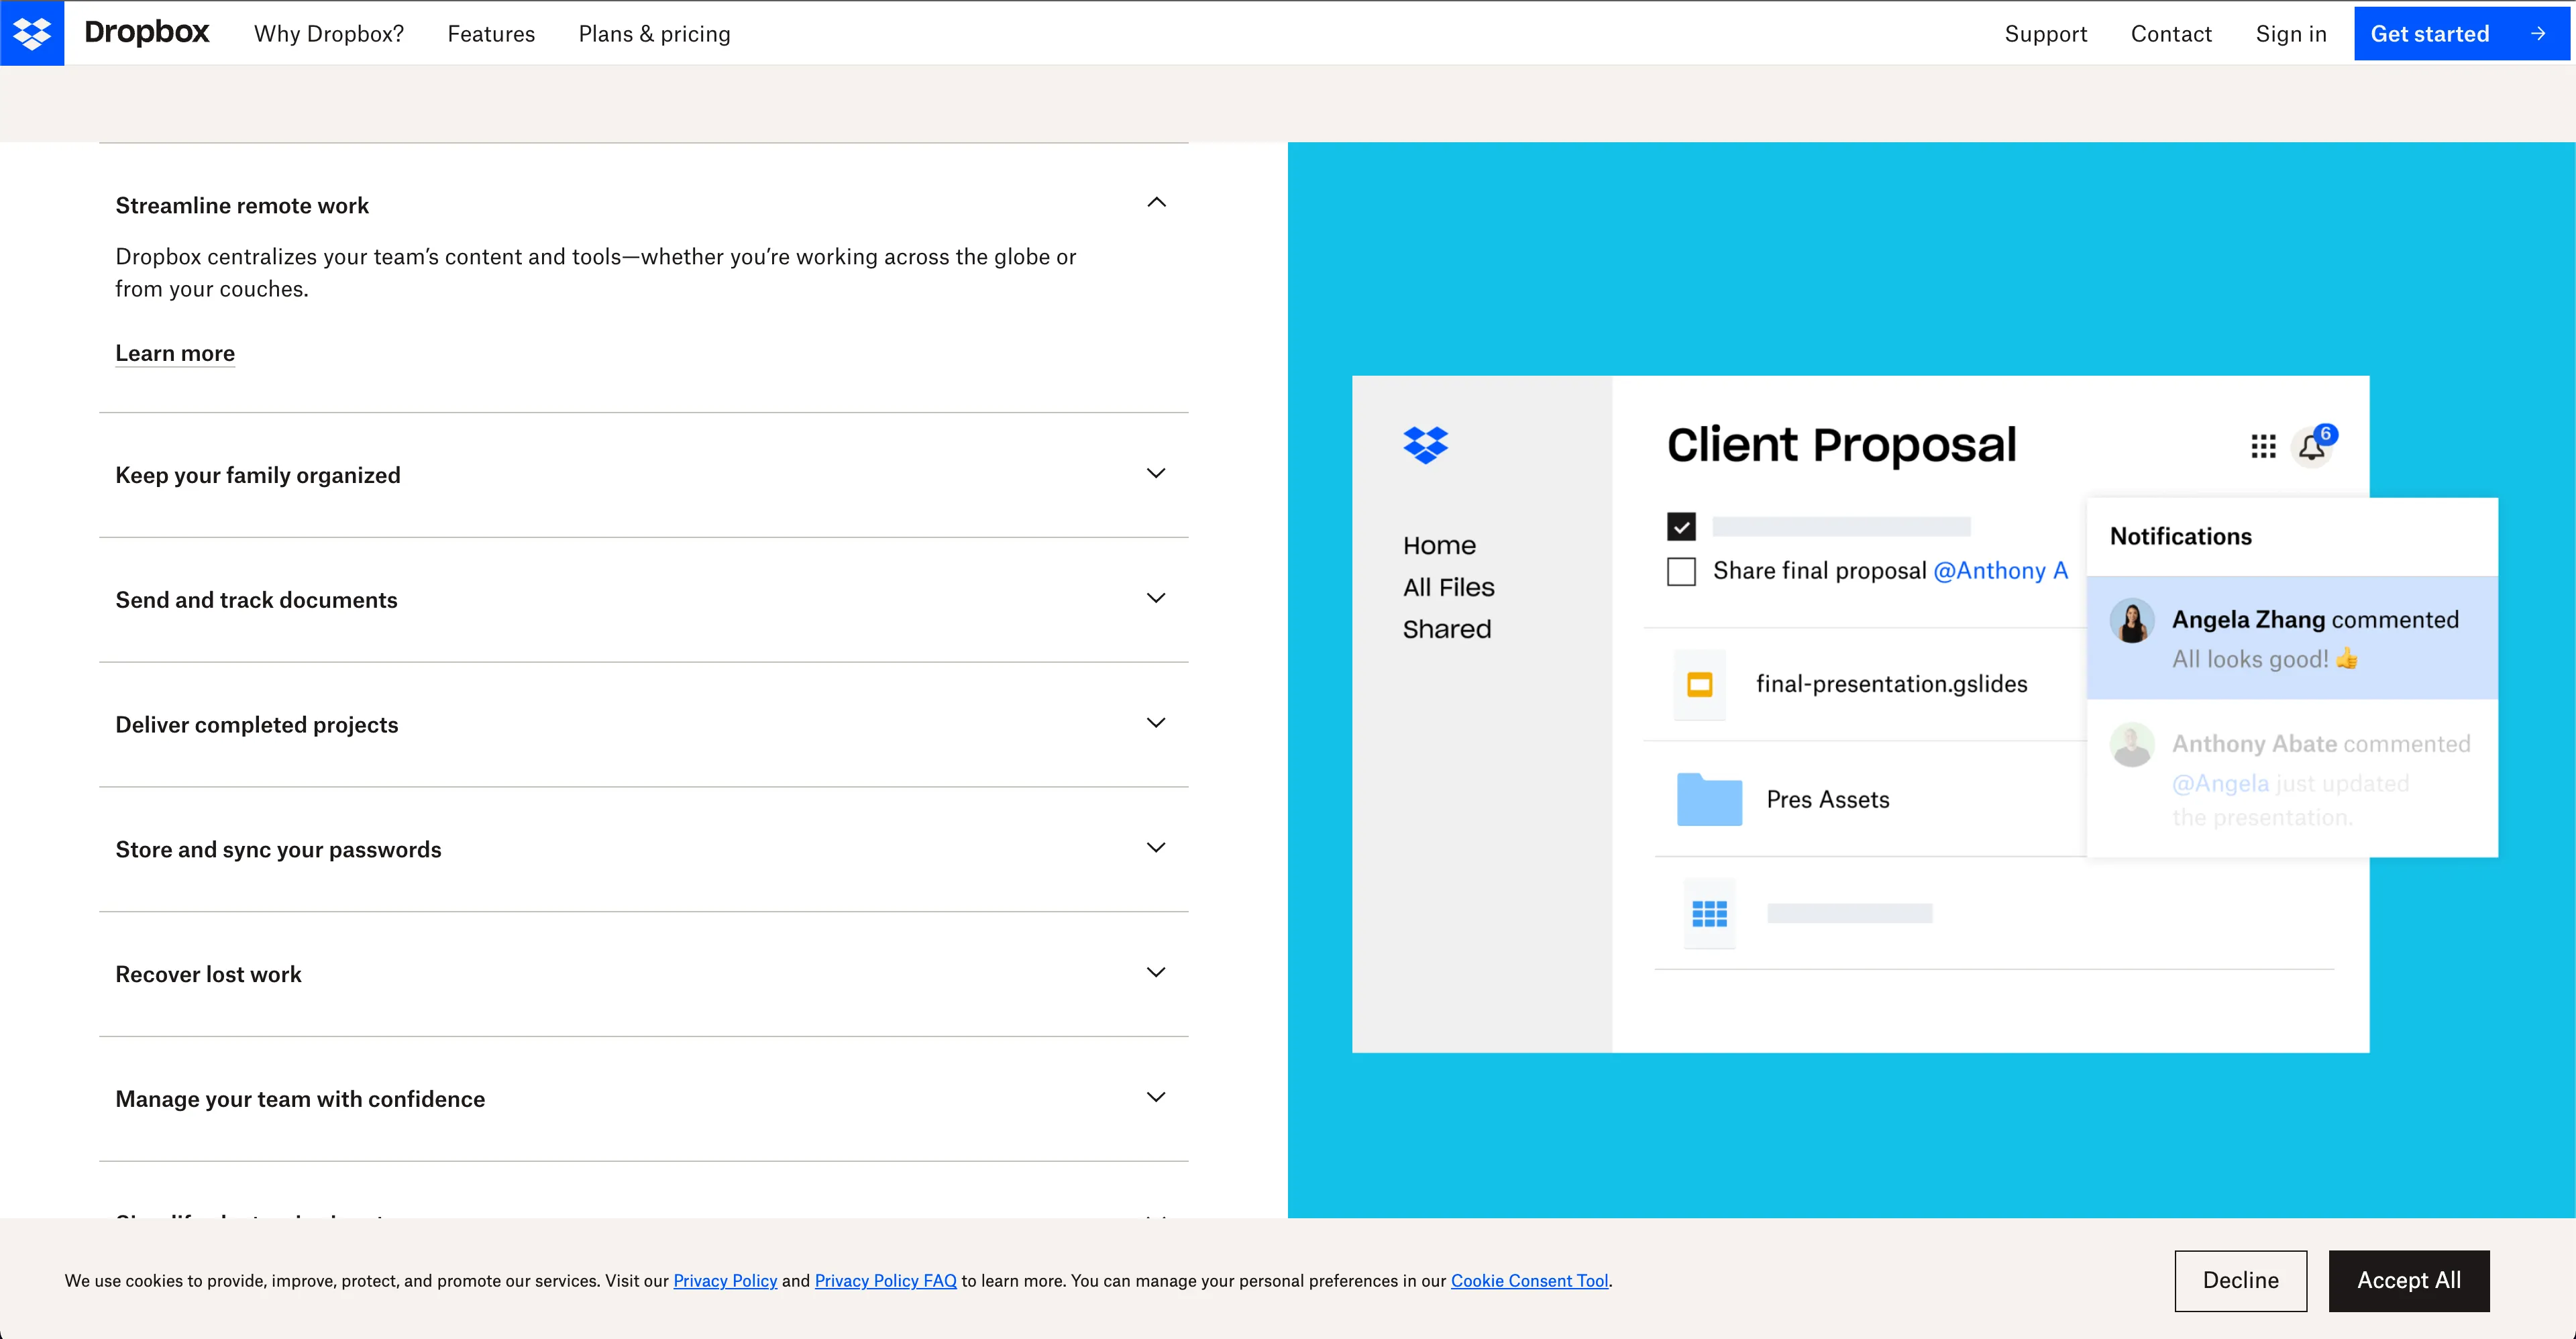2576x1339 pixels.
Task: Click the Get started button
Action: click(2462, 33)
